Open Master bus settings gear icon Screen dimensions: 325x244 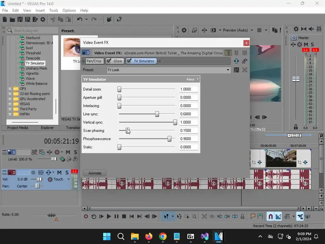point(296,29)
